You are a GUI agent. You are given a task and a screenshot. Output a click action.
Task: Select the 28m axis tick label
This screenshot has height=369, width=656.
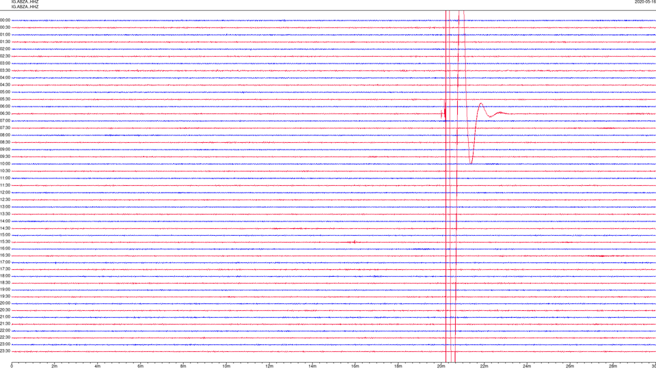point(613,366)
